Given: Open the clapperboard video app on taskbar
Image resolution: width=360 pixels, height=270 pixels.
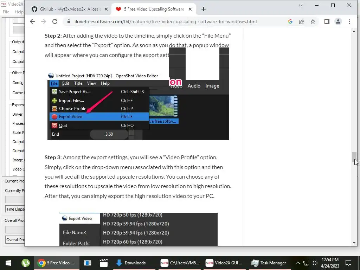Looking at the screenshot, I should (104, 263).
